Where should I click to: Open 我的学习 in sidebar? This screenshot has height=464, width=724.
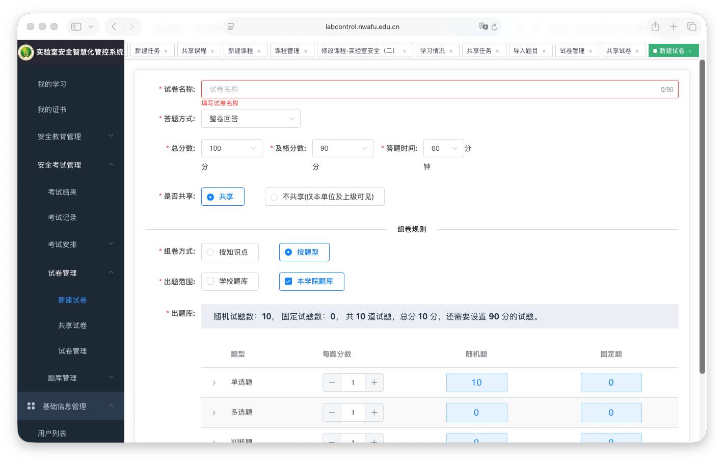tap(52, 84)
